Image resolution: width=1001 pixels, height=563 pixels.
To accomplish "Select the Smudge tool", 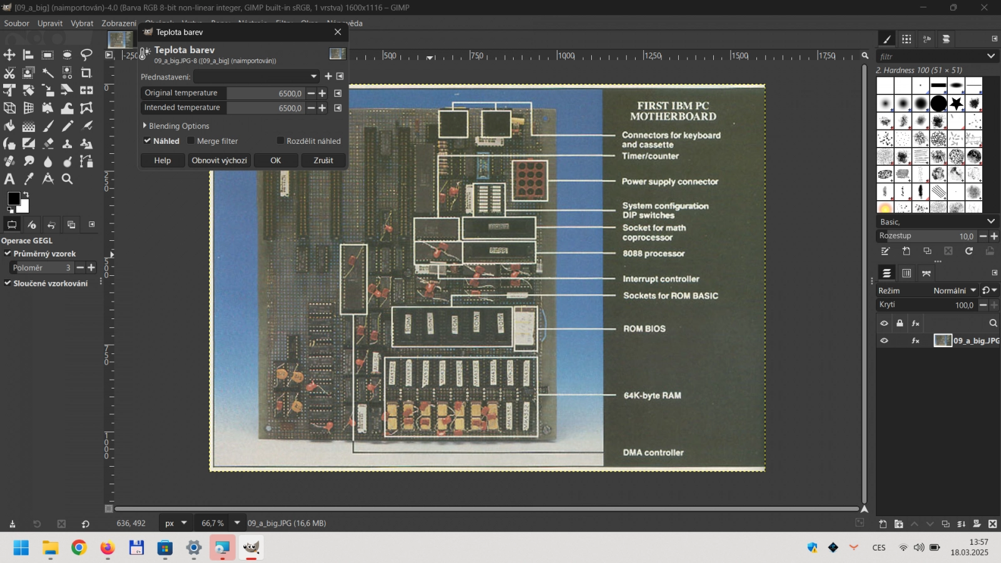I will pos(28,161).
